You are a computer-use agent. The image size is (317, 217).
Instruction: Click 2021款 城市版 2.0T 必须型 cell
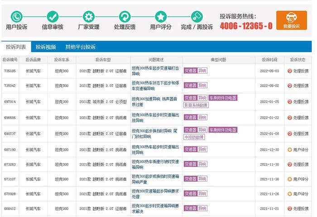[103, 102]
